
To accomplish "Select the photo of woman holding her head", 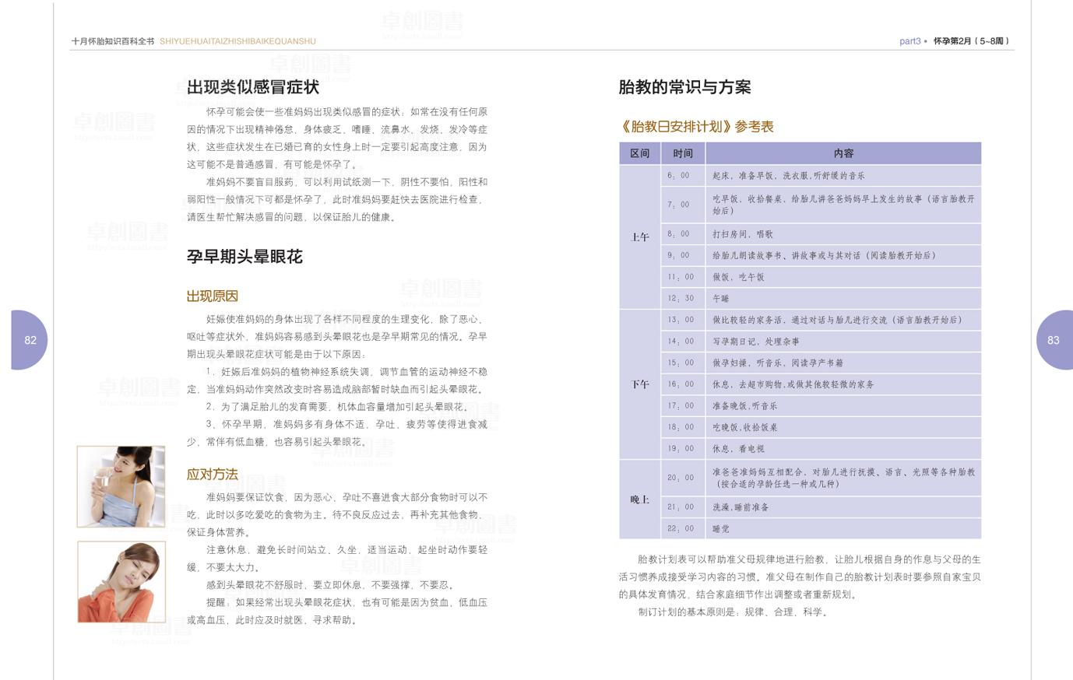I will (x=121, y=582).
